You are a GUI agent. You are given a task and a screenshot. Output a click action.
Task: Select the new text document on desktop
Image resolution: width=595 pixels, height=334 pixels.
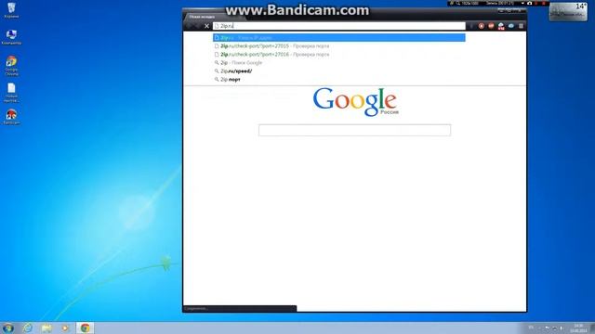tap(11, 93)
